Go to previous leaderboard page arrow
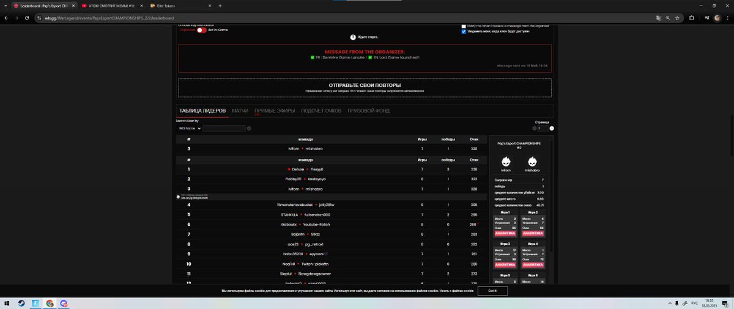 point(535,128)
